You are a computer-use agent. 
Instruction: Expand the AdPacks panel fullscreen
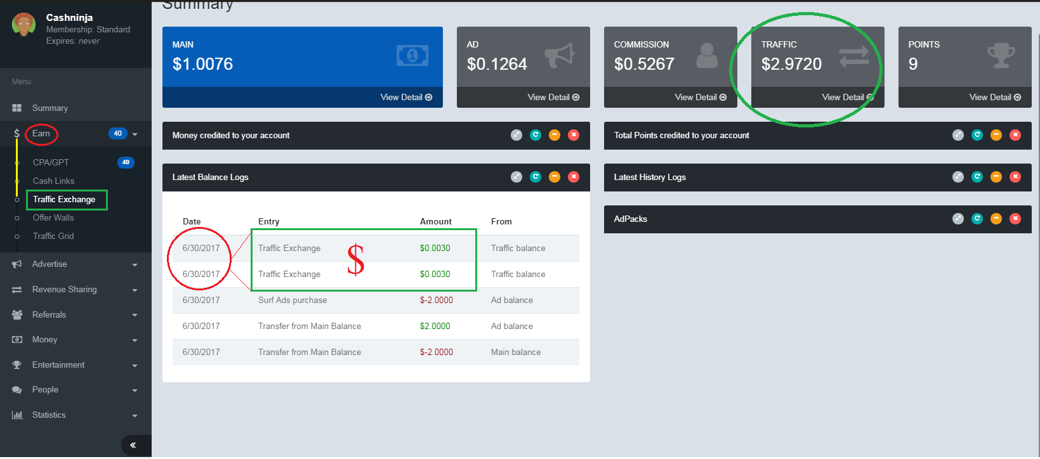click(x=958, y=219)
